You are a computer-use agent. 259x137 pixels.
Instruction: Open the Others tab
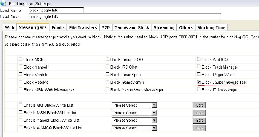tap(186, 27)
